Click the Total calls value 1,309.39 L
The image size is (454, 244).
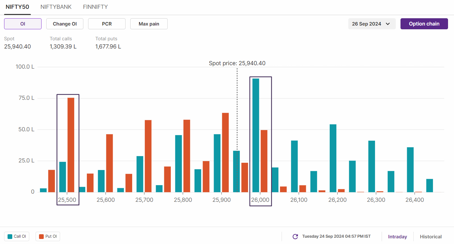point(63,47)
